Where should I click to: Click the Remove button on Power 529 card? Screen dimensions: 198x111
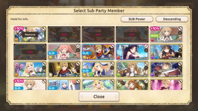(x=30, y=35)
